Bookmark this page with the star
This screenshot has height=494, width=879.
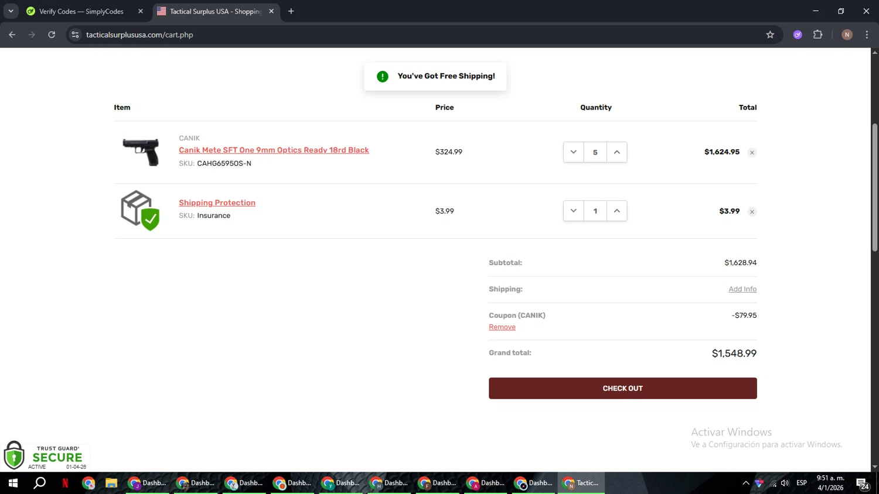coord(770,35)
